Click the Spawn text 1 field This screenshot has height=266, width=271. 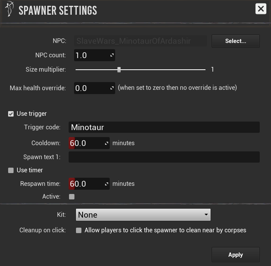pos(164,157)
